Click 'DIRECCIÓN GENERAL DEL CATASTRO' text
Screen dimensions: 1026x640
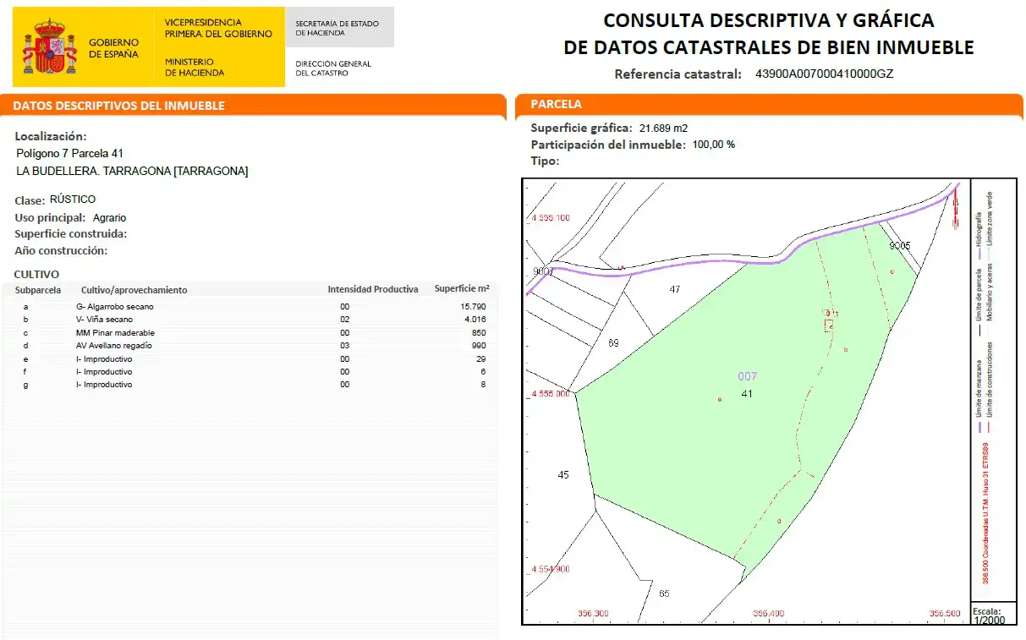332,68
